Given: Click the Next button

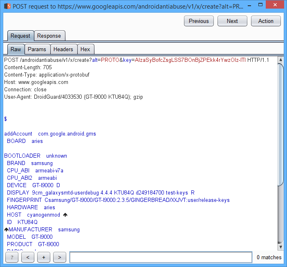Looking at the screenshot, I should [232, 21].
